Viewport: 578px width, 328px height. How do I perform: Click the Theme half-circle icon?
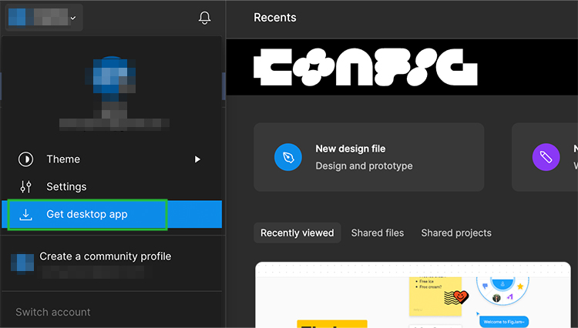point(25,159)
